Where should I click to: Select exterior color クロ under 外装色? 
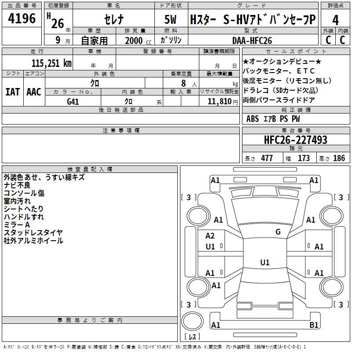[x=95, y=83]
